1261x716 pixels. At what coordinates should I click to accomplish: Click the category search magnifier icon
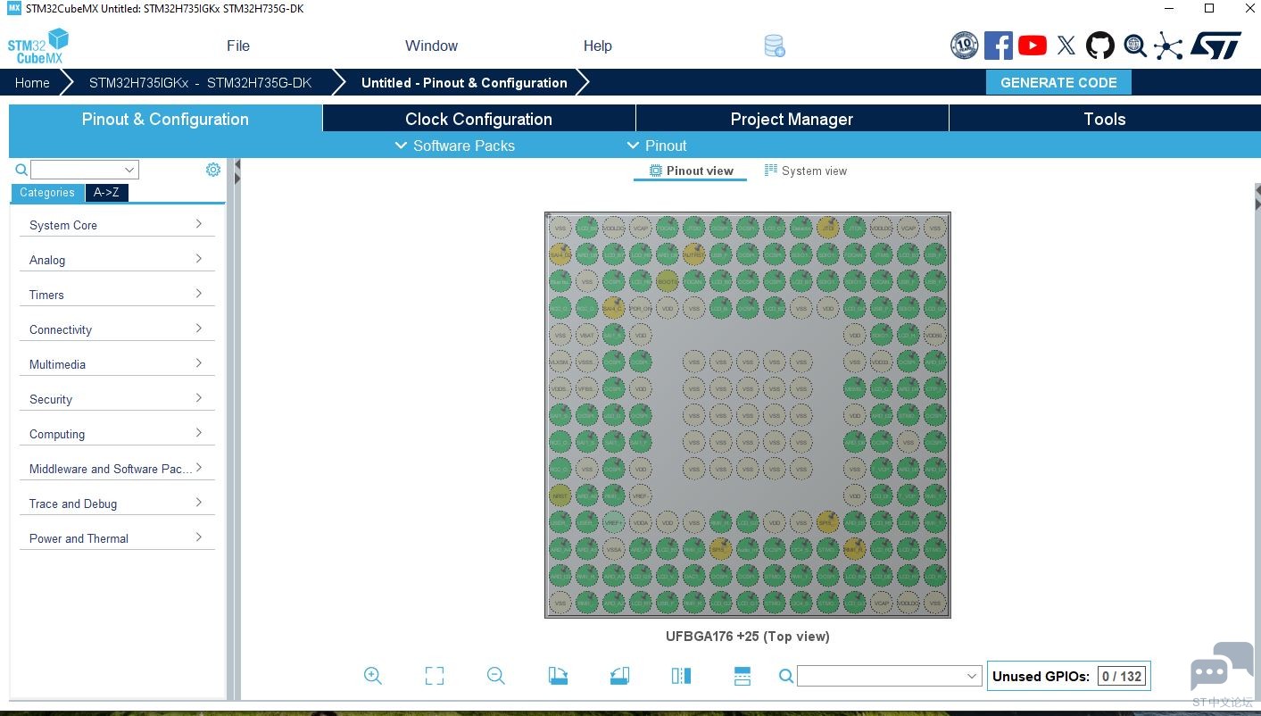tap(21, 170)
